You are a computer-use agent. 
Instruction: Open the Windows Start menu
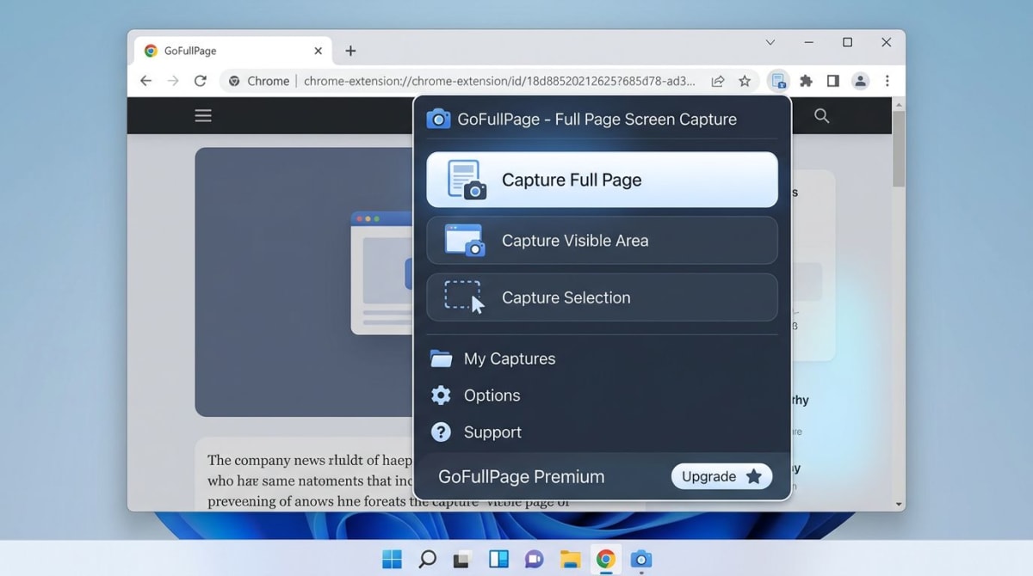point(392,560)
